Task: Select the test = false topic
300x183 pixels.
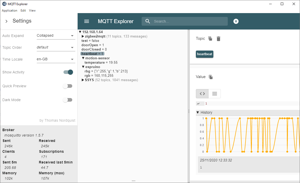Action: click(90, 41)
